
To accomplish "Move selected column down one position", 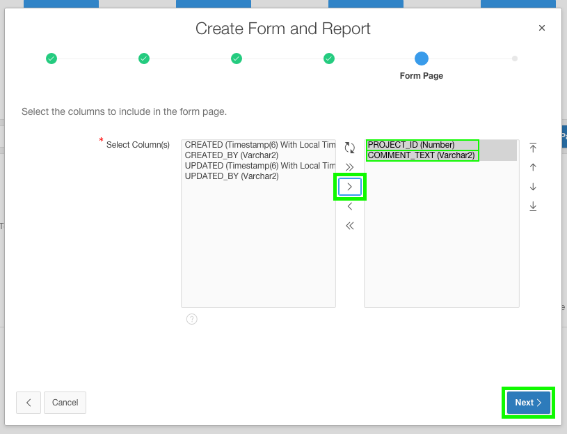I will [x=533, y=186].
